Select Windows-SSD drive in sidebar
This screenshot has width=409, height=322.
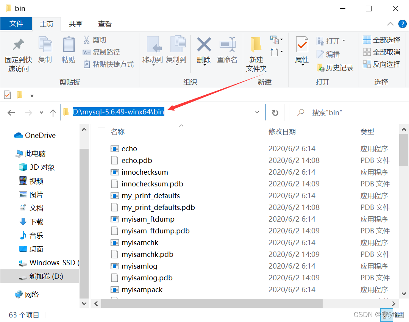49,263
